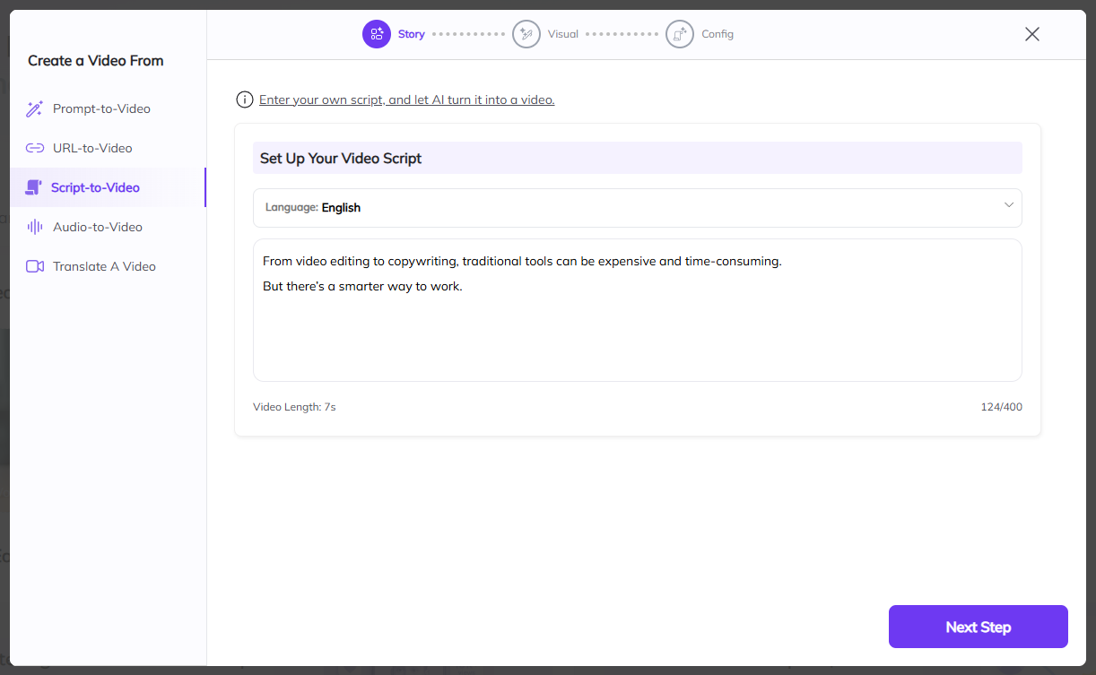The image size is (1096, 675).
Task: Click the line 'But there's a smarter way to work.'
Action: point(362,287)
